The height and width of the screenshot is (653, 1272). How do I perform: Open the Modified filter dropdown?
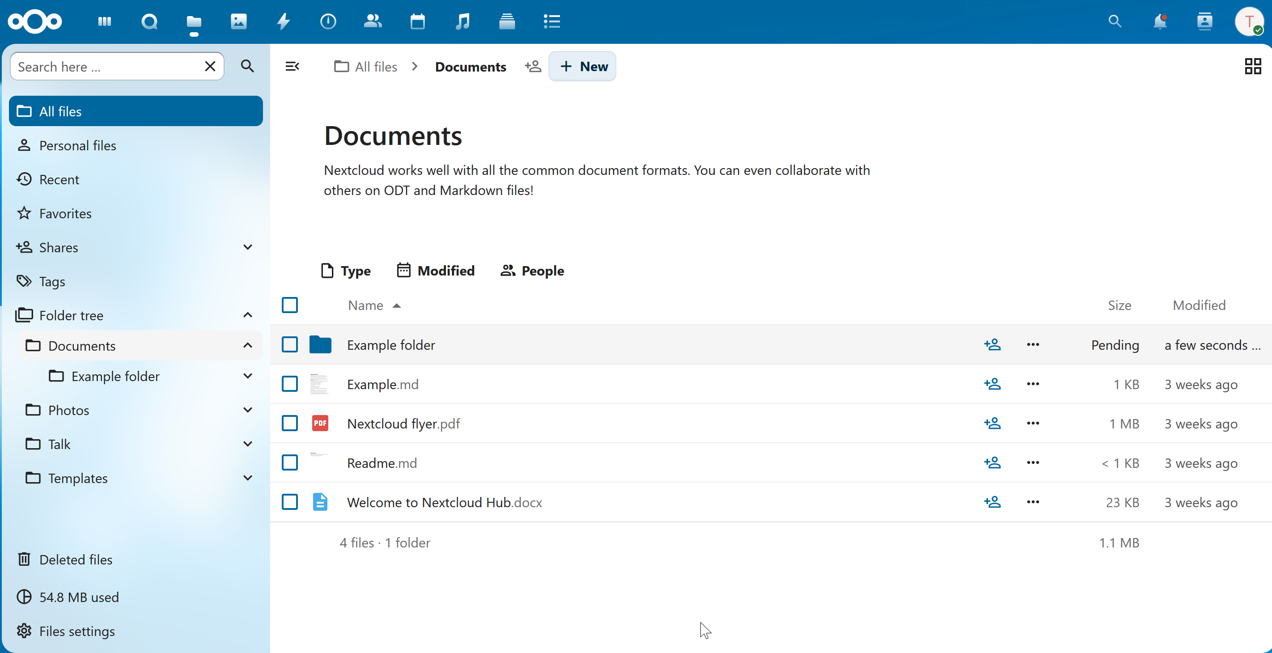436,271
